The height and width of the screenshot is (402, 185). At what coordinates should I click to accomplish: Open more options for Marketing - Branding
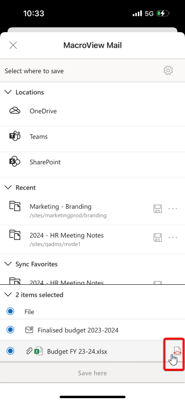pos(173,209)
